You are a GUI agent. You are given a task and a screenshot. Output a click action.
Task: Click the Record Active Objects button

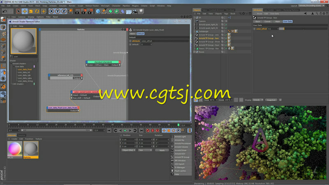point(148,130)
